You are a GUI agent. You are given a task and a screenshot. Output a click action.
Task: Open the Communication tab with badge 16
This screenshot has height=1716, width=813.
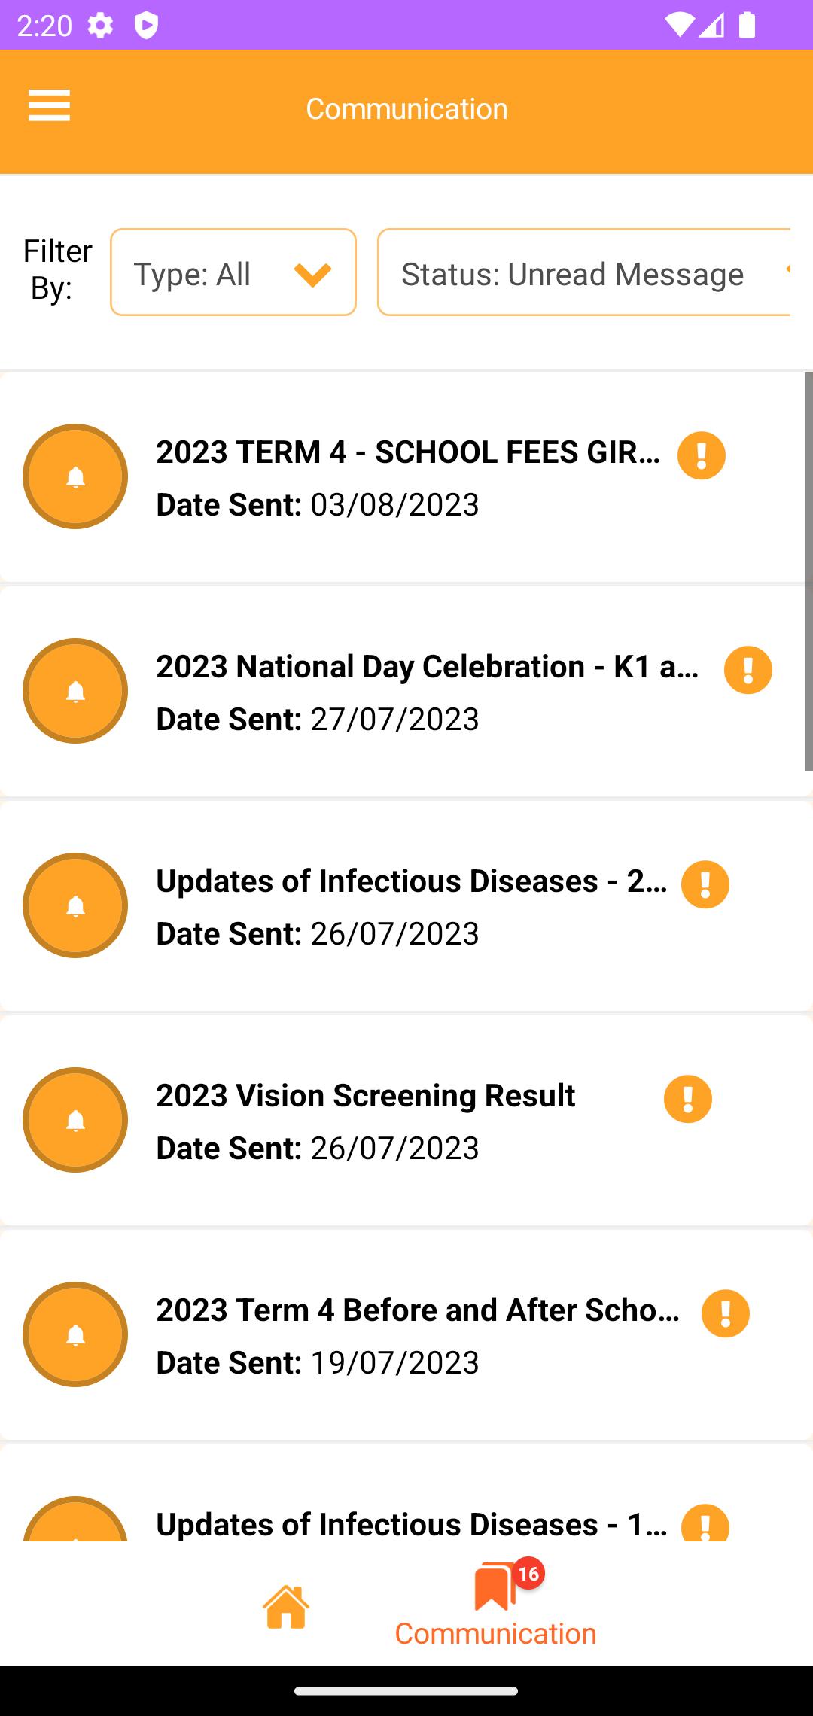(496, 1603)
